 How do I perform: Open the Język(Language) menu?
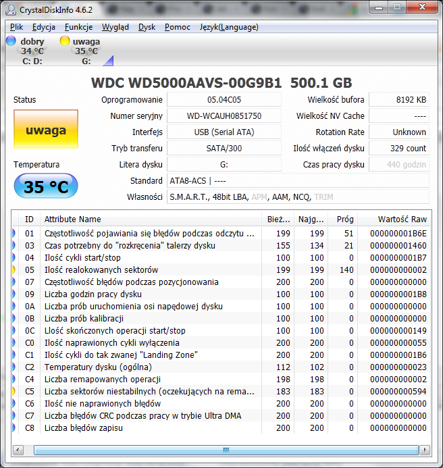229,27
